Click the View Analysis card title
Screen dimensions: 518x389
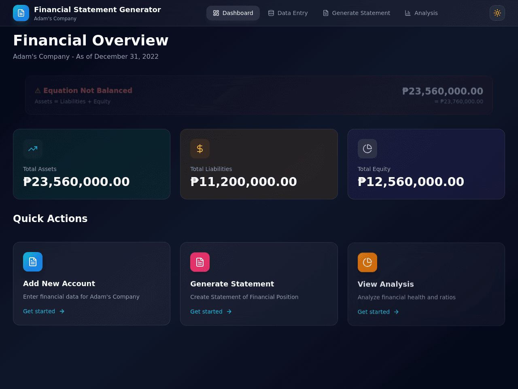point(386,284)
